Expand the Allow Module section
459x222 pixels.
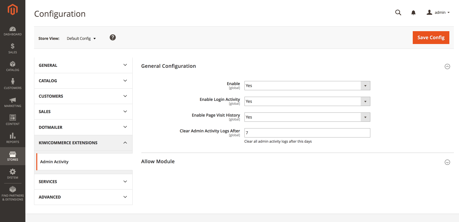(447, 162)
